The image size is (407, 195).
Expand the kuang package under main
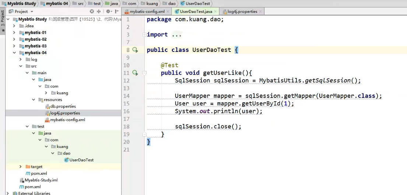click(x=46, y=93)
